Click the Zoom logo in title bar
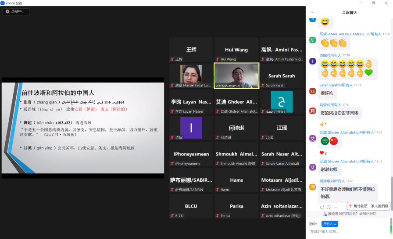The image size is (393, 239). (x=3, y=3)
